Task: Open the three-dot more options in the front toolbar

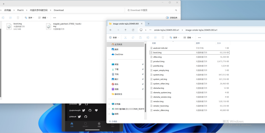Action: pyautogui.click(x=199, y=38)
